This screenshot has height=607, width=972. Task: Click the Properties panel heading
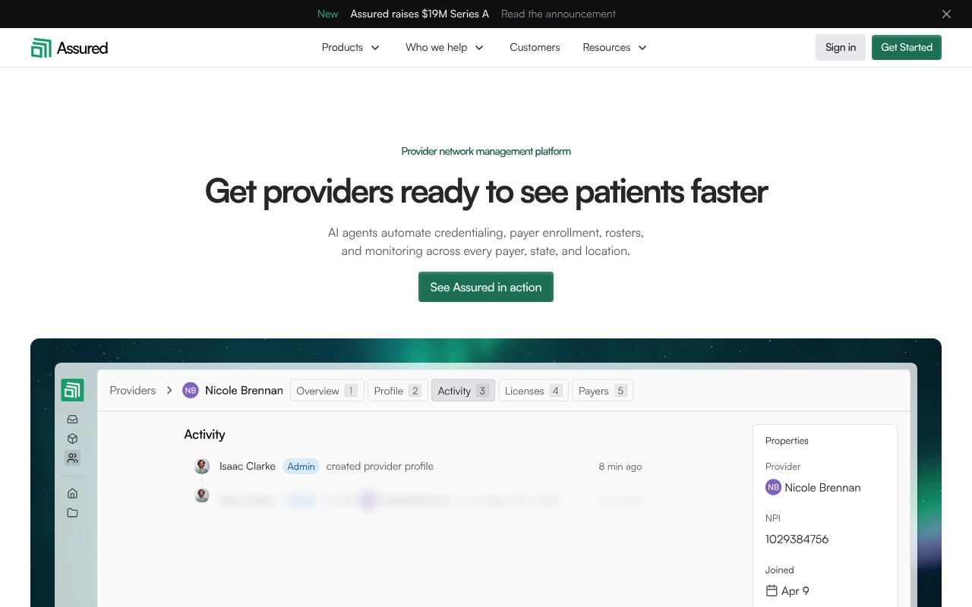pyautogui.click(x=787, y=441)
